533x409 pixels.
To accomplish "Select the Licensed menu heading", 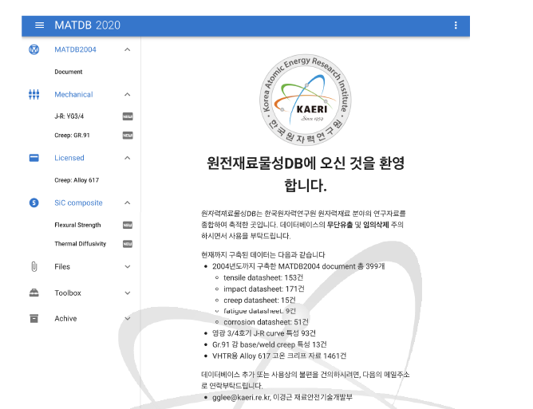I will [69, 158].
